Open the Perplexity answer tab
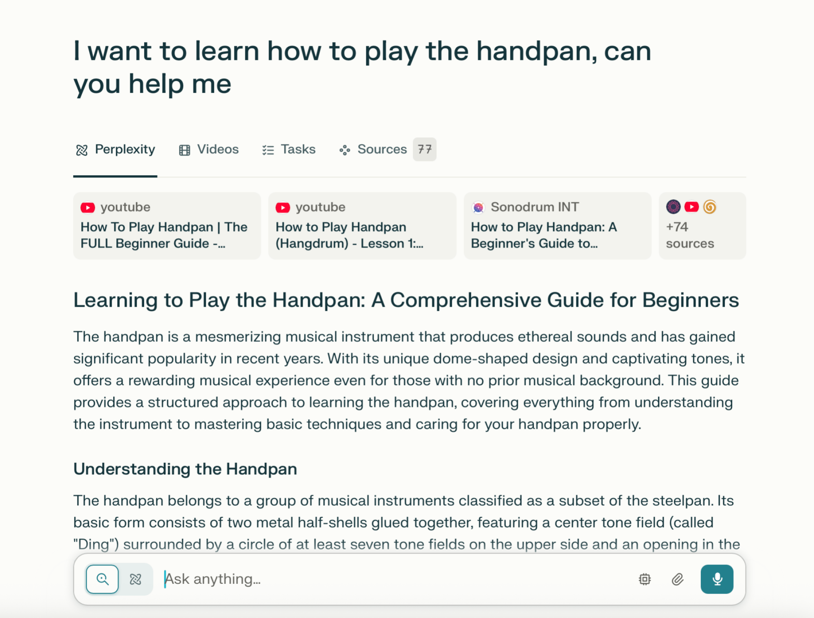The image size is (814, 618). (116, 150)
